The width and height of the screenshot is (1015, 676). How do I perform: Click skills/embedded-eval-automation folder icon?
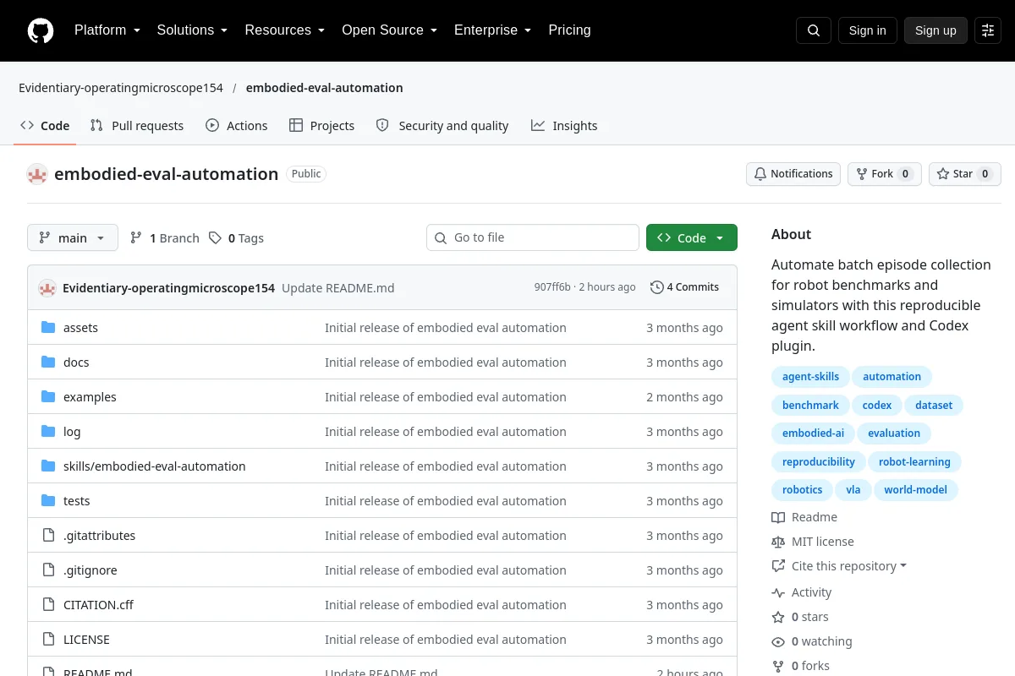pyautogui.click(x=48, y=466)
